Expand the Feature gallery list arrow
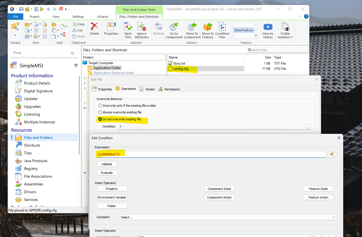The image size is (362, 237). point(256,36)
